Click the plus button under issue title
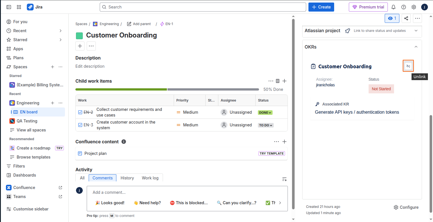 [80, 46]
